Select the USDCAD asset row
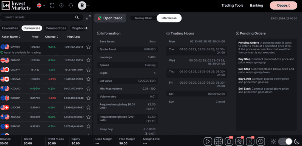 pos(46,79)
